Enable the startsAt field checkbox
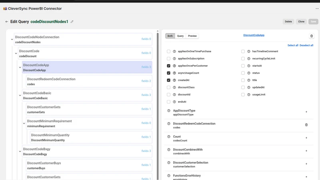This screenshot has width=320, height=180. tap(243, 66)
